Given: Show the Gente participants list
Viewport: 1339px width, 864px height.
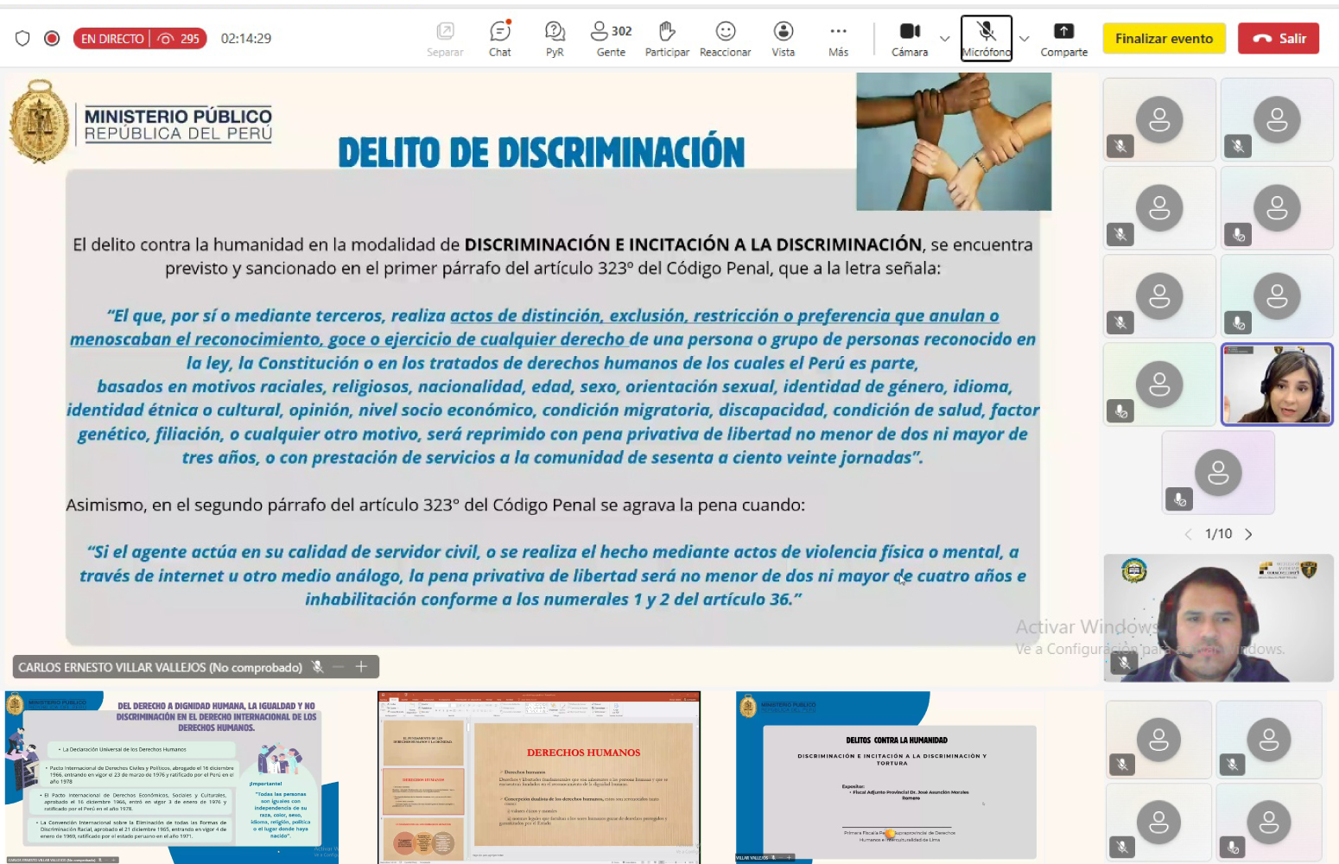Looking at the screenshot, I should coord(611,38).
